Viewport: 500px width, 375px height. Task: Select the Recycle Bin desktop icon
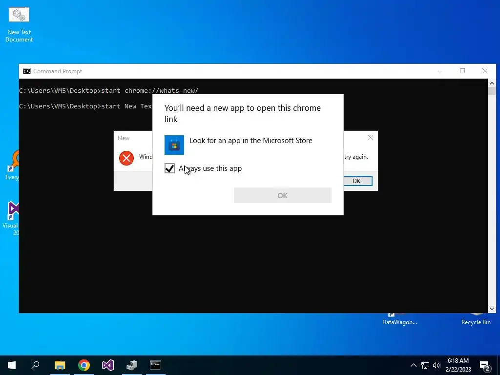[476, 319]
